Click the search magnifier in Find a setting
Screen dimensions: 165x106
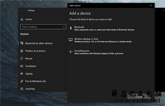(x=64, y=27)
